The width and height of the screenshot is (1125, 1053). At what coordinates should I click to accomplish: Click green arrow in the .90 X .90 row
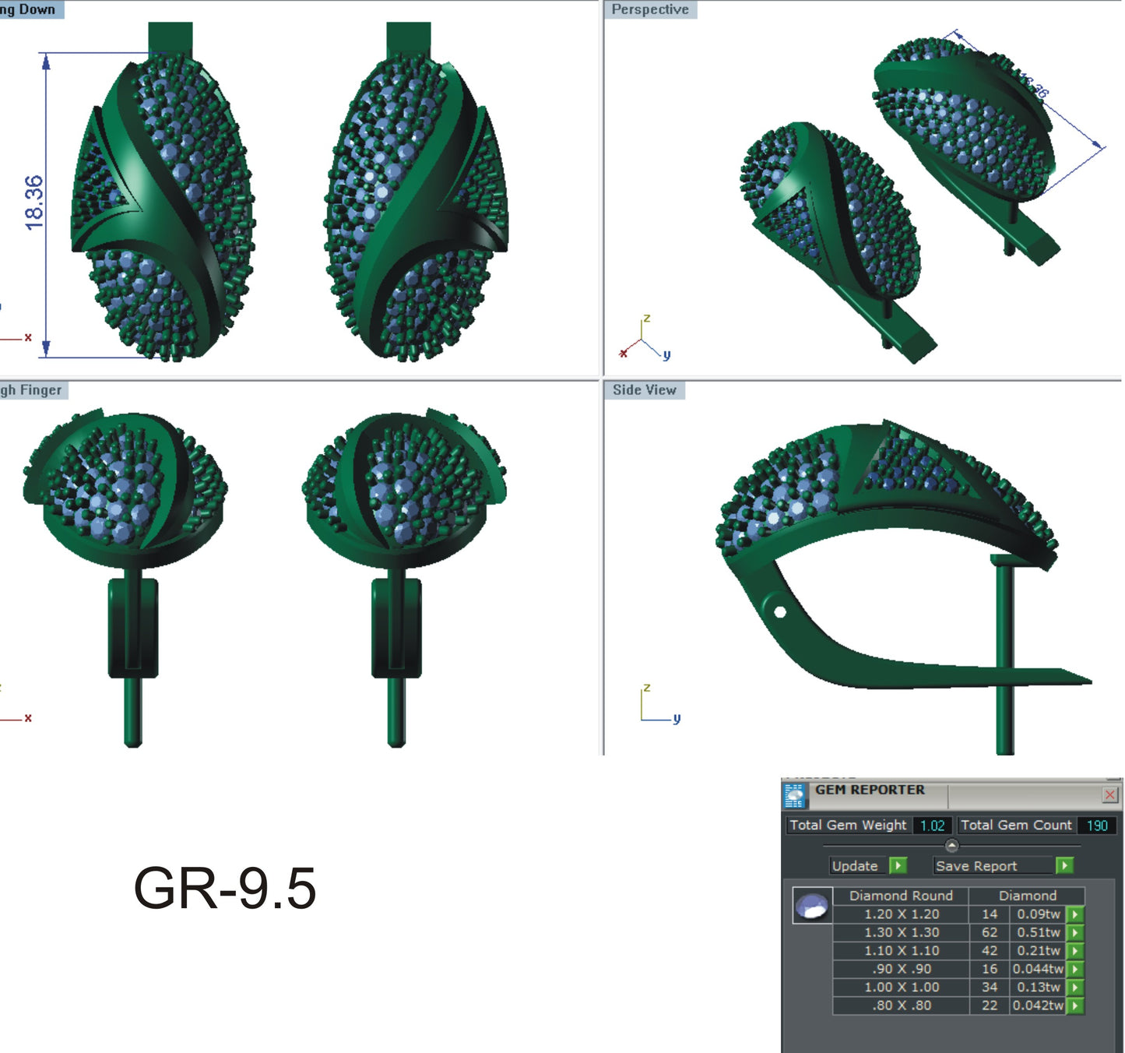click(x=1074, y=969)
